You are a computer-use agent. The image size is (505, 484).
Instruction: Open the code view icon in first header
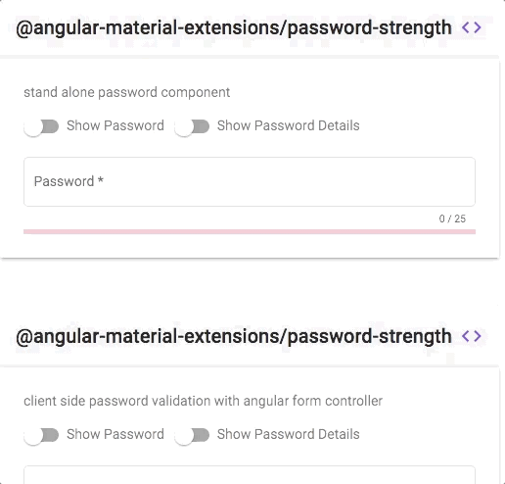tap(472, 27)
